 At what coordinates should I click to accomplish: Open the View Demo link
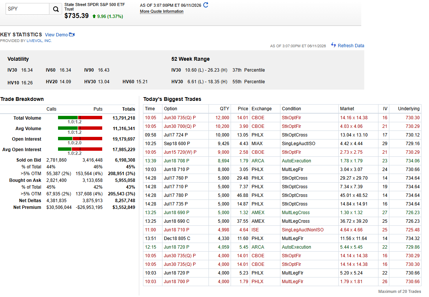57,35
